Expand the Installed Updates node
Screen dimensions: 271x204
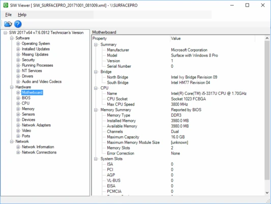18,49
